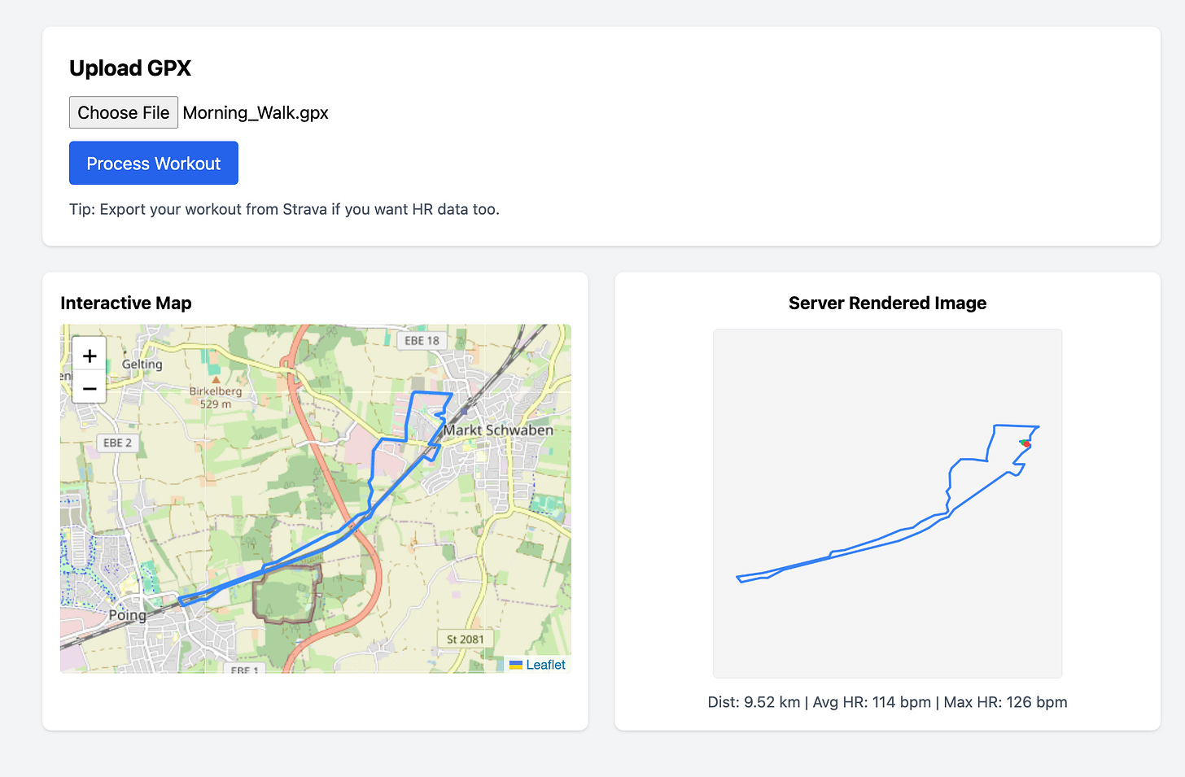Click Choose File to pick a new GPX

click(123, 112)
